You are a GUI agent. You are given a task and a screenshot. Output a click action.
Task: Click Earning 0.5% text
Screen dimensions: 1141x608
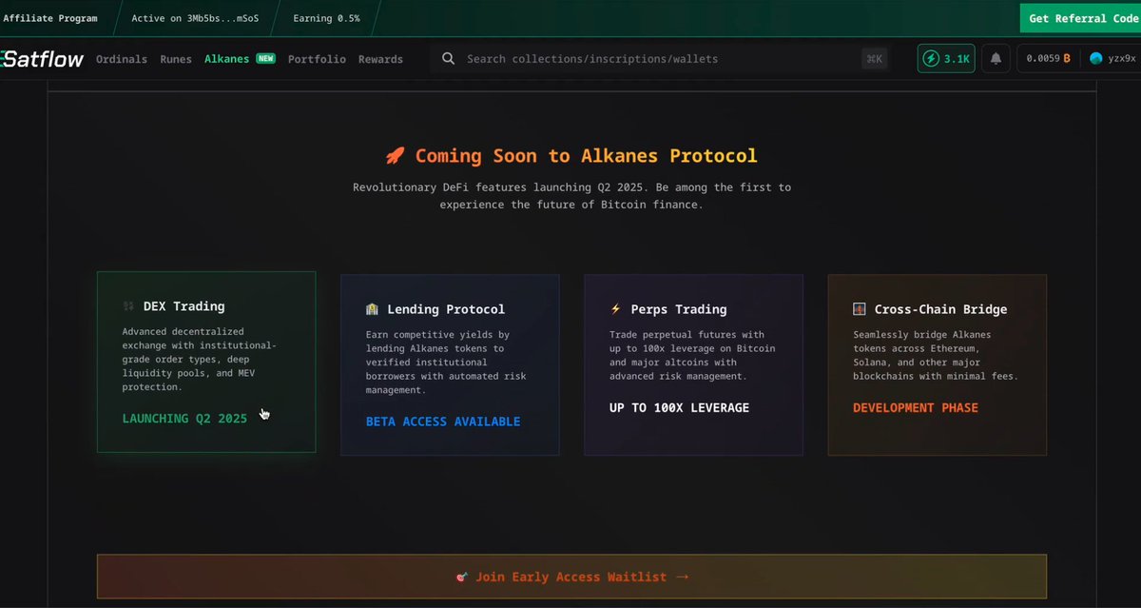pos(326,18)
